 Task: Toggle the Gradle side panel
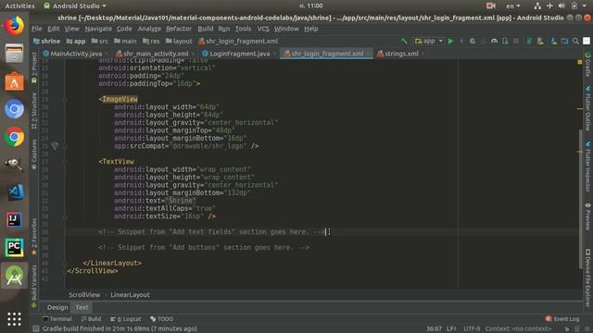coord(588,64)
